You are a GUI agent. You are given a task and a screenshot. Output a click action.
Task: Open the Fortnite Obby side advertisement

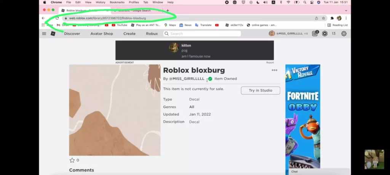click(x=303, y=117)
